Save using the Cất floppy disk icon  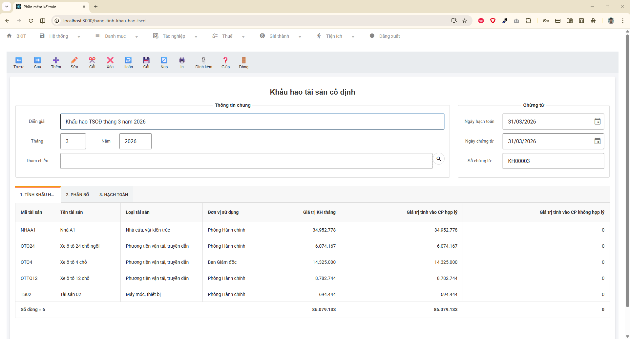[146, 60]
